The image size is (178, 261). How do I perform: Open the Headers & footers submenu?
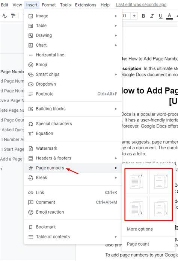(x=73, y=158)
